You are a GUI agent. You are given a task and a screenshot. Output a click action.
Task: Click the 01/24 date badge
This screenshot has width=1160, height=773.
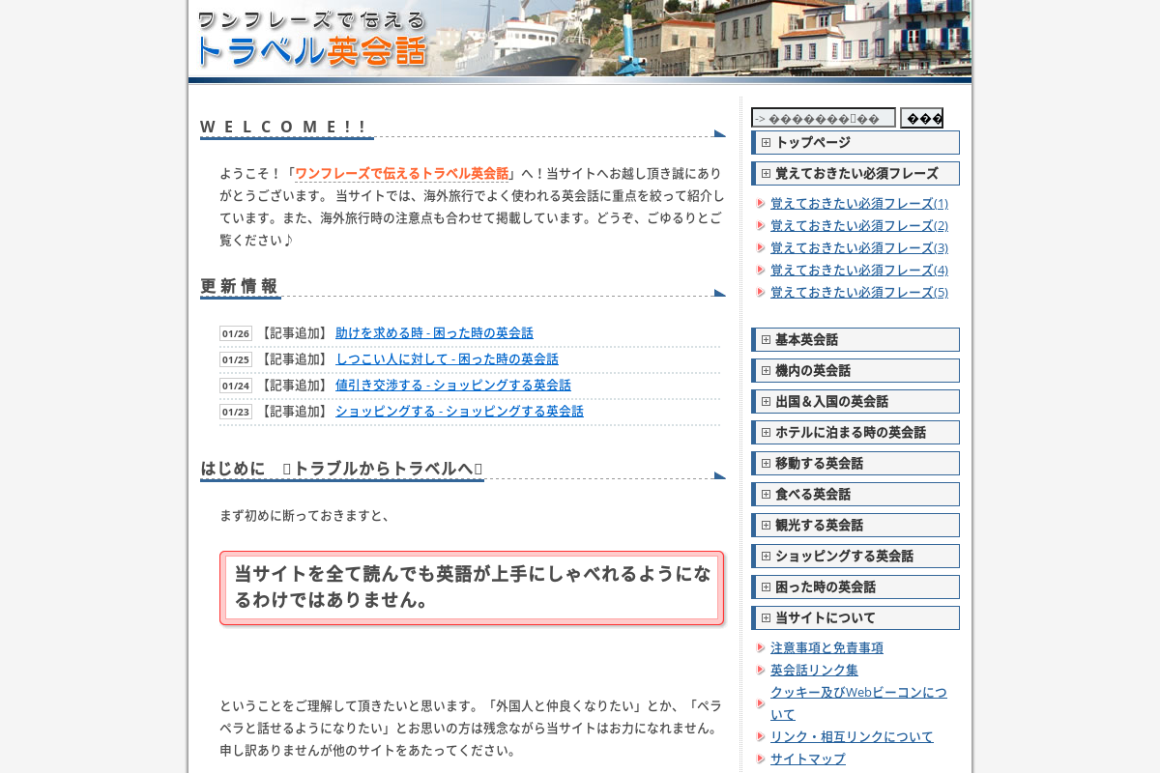click(236, 386)
